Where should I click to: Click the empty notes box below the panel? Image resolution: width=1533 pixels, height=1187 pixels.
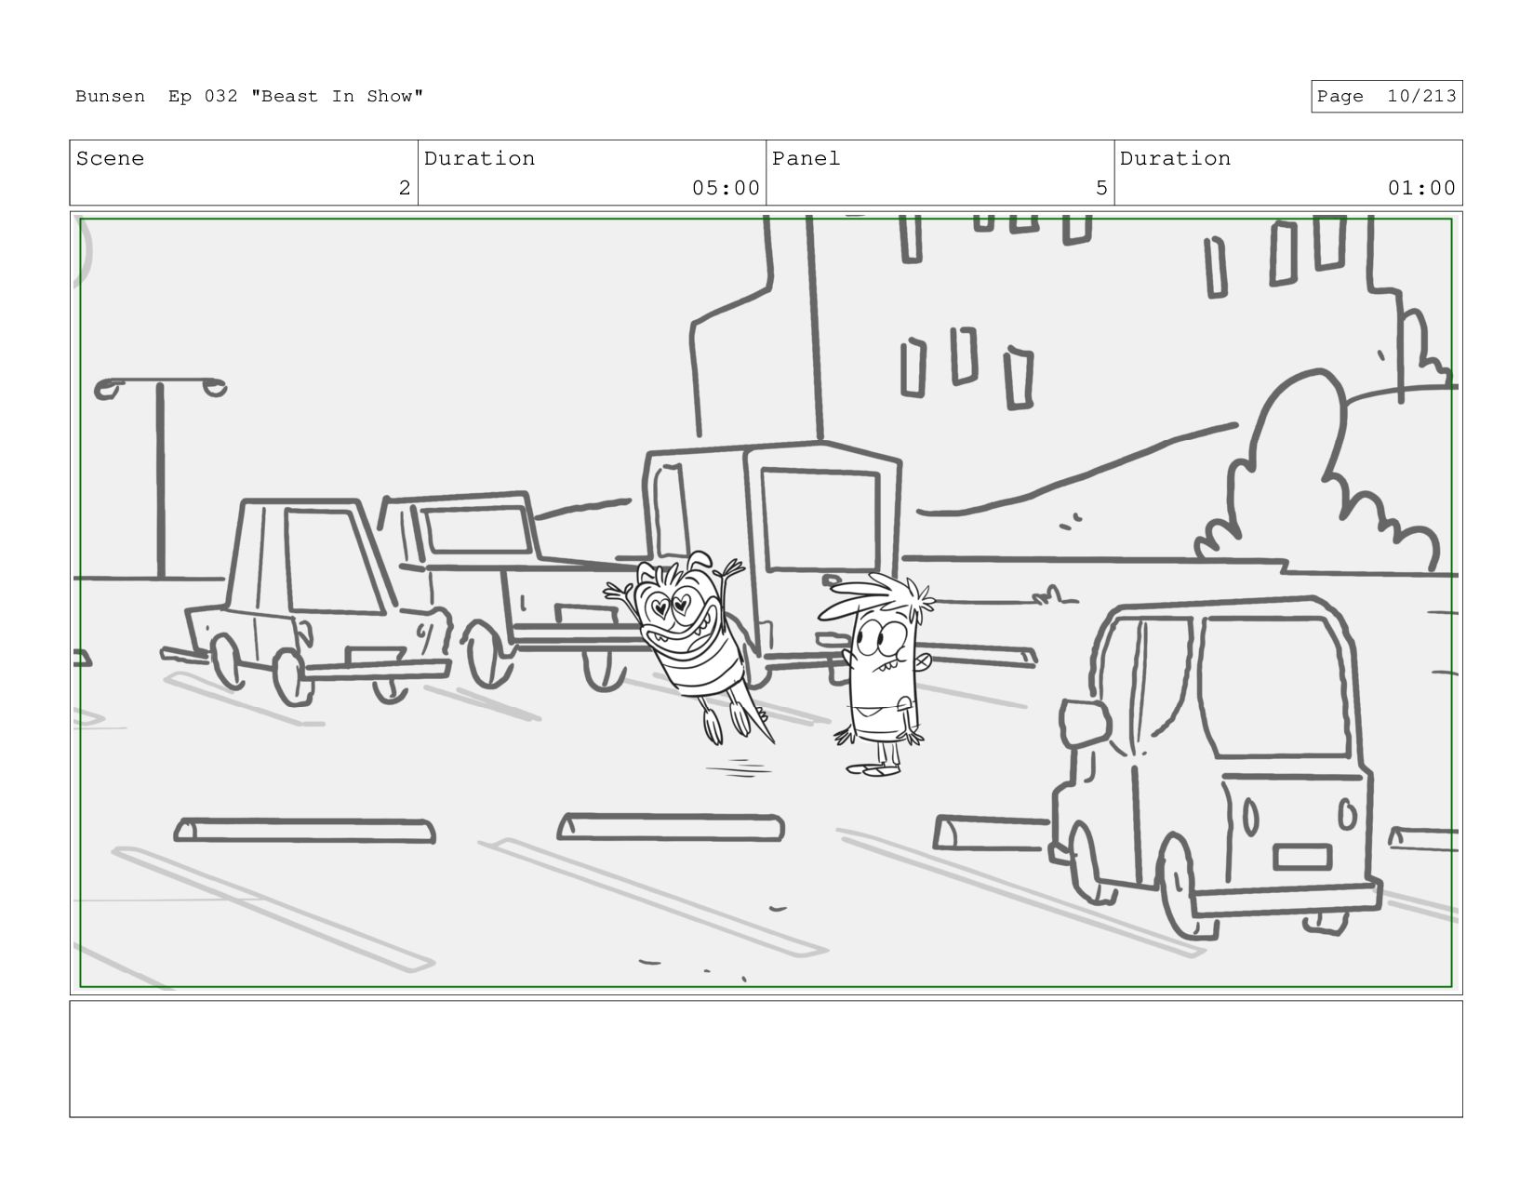766,1059
